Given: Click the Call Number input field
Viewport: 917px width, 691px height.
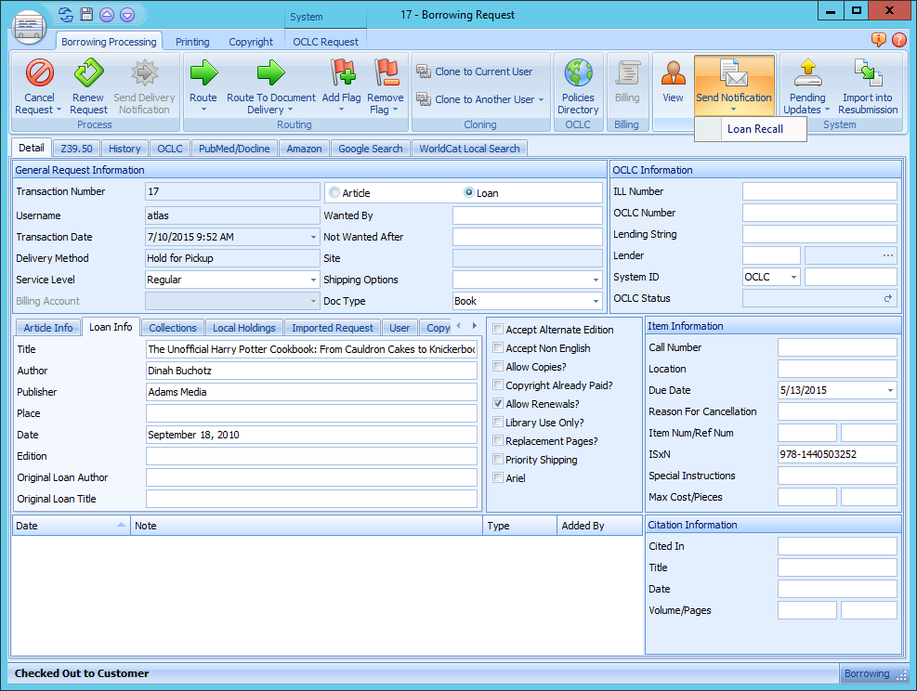Looking at the screenshot, I should click(836, 347).
